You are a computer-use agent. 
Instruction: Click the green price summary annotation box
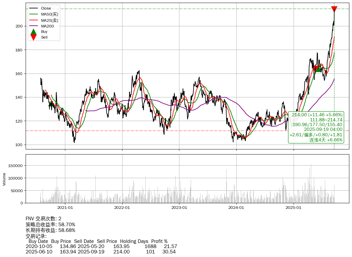(316, 127)
